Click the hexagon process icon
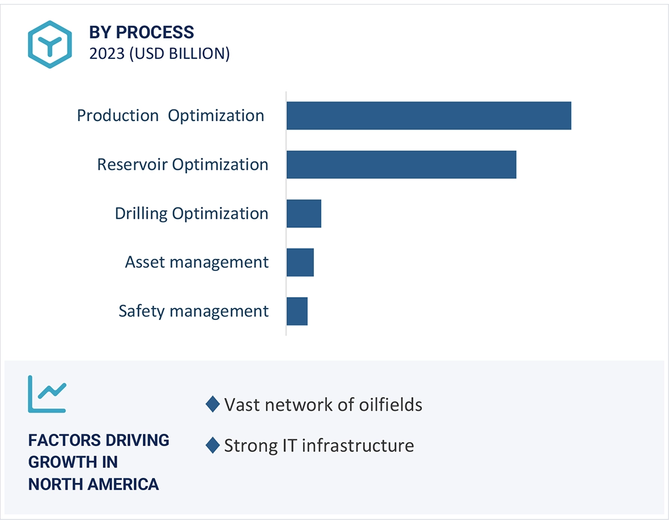This screenshot has width=669, height=520. [50, 45]
